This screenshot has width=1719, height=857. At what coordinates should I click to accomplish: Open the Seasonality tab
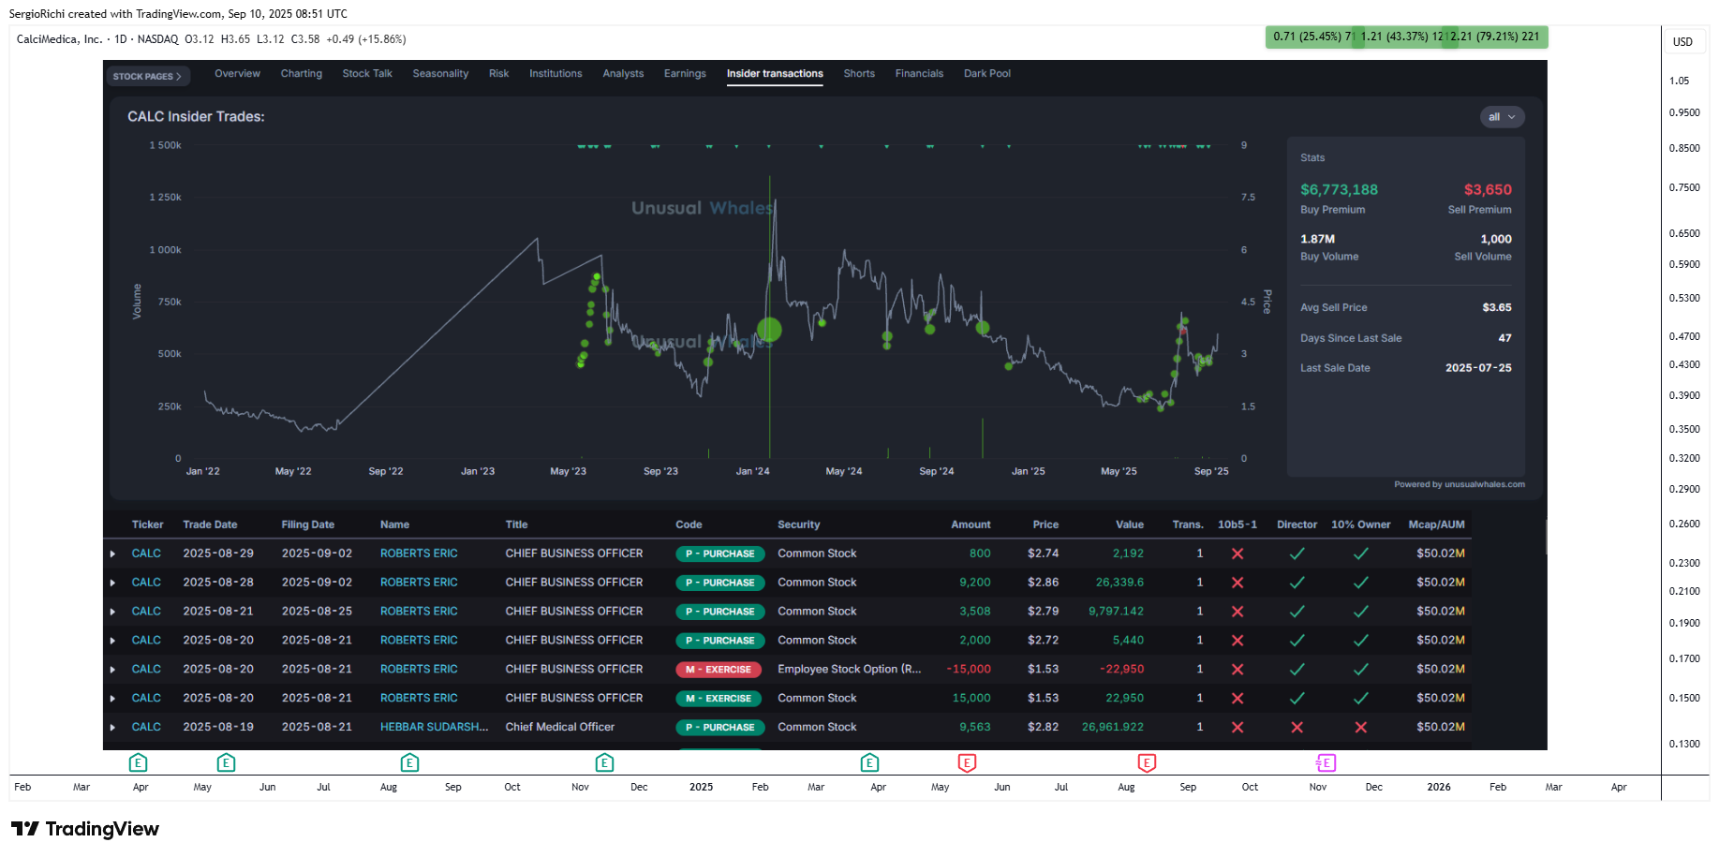[x=440, y=73]
